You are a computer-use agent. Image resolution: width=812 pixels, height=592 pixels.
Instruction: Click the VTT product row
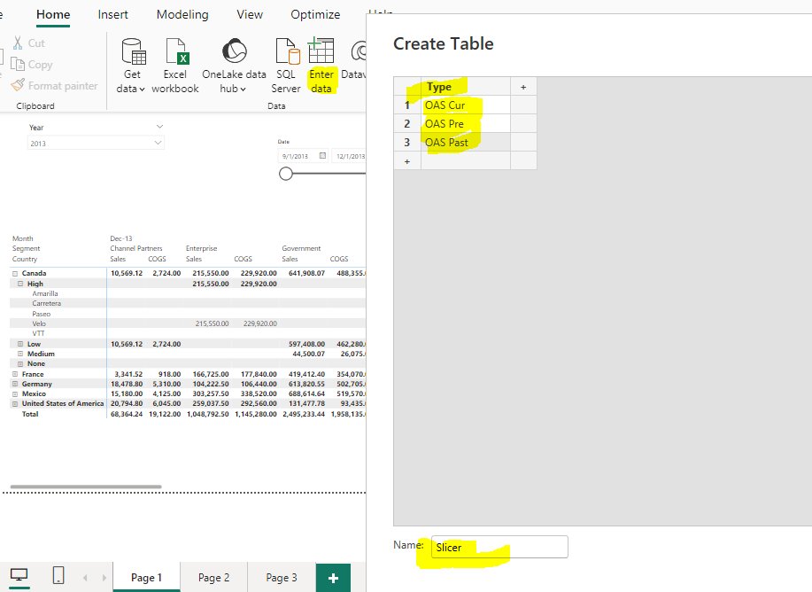coord(38,333)
